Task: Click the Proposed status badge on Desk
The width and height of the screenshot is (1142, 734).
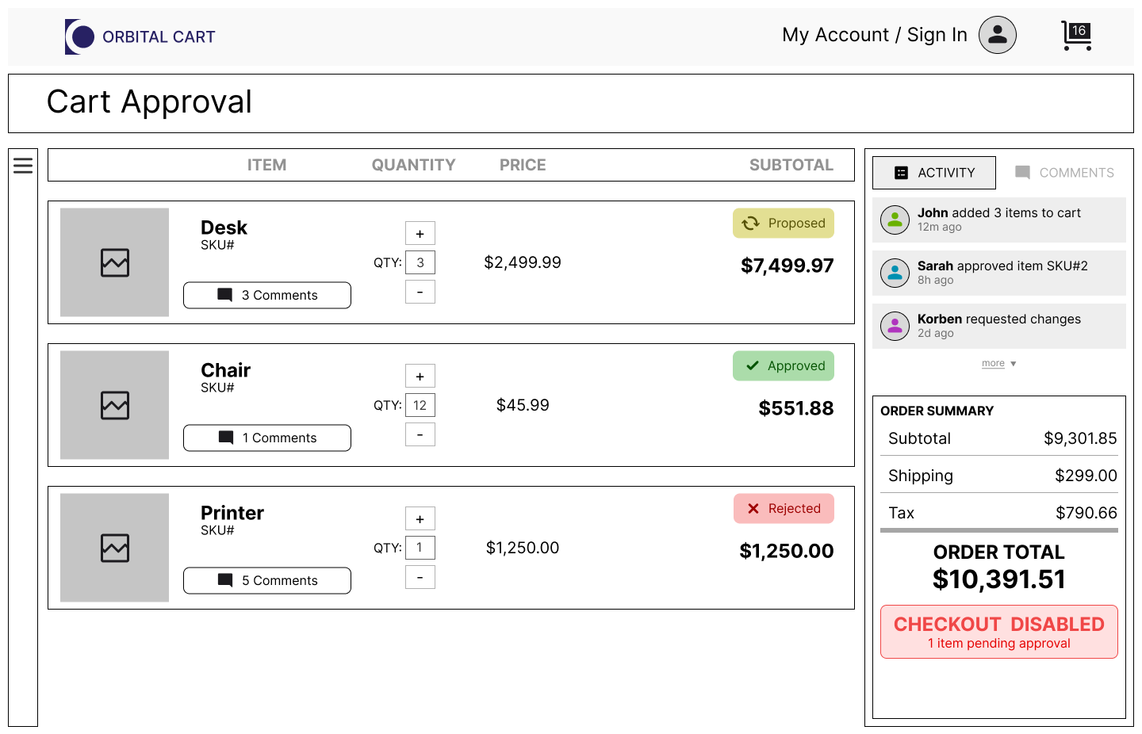Action: point(783,224)
